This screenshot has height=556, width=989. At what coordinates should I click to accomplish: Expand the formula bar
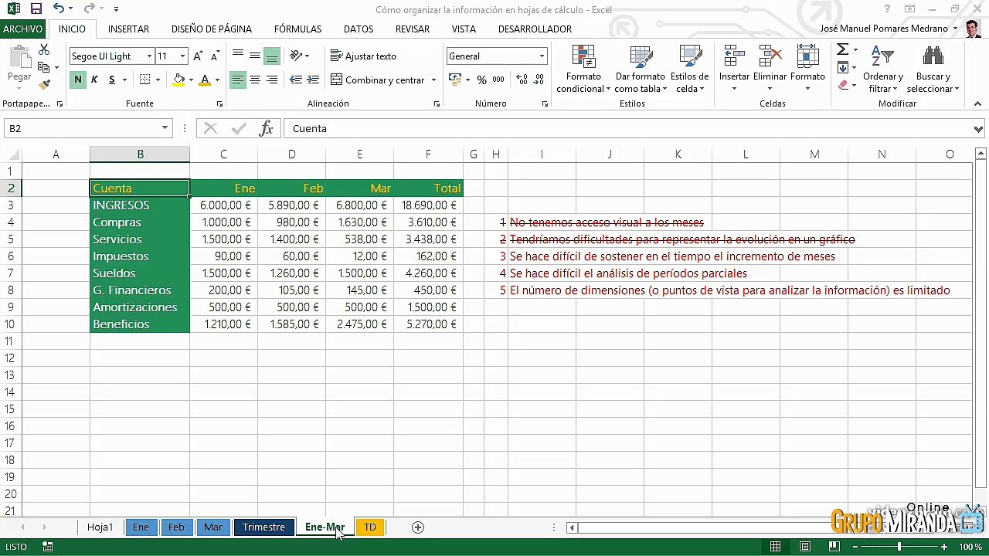(978, 129)
